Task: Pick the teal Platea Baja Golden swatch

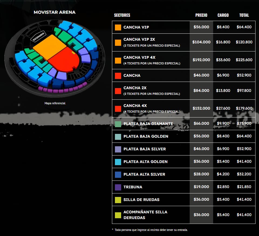Action: 118,137
